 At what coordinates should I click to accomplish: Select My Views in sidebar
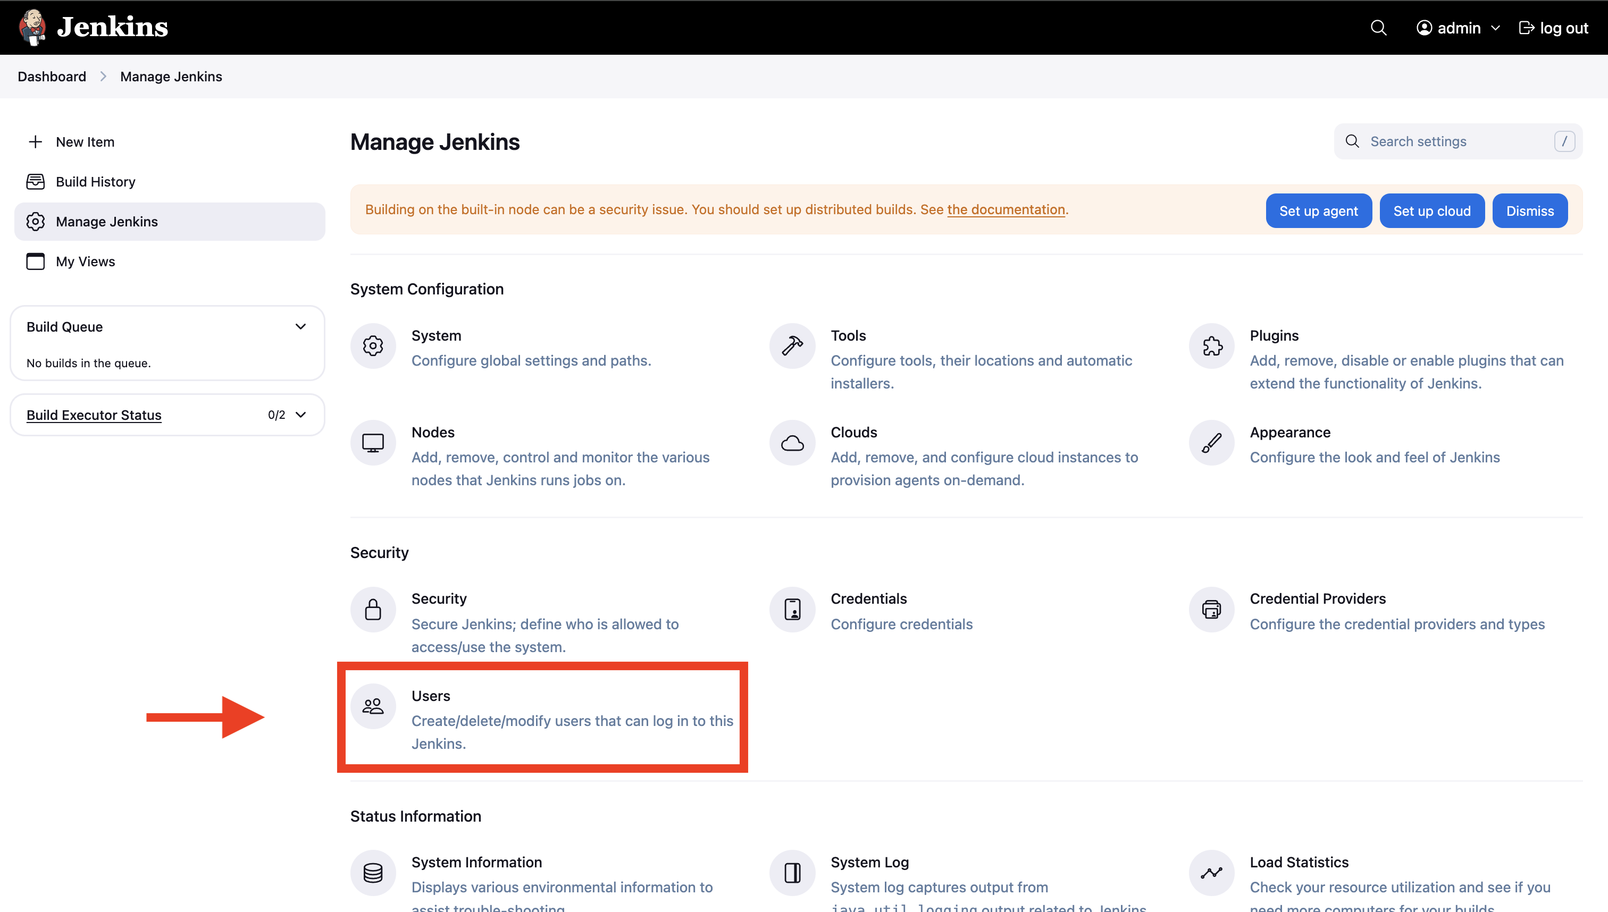coord(169,261)
